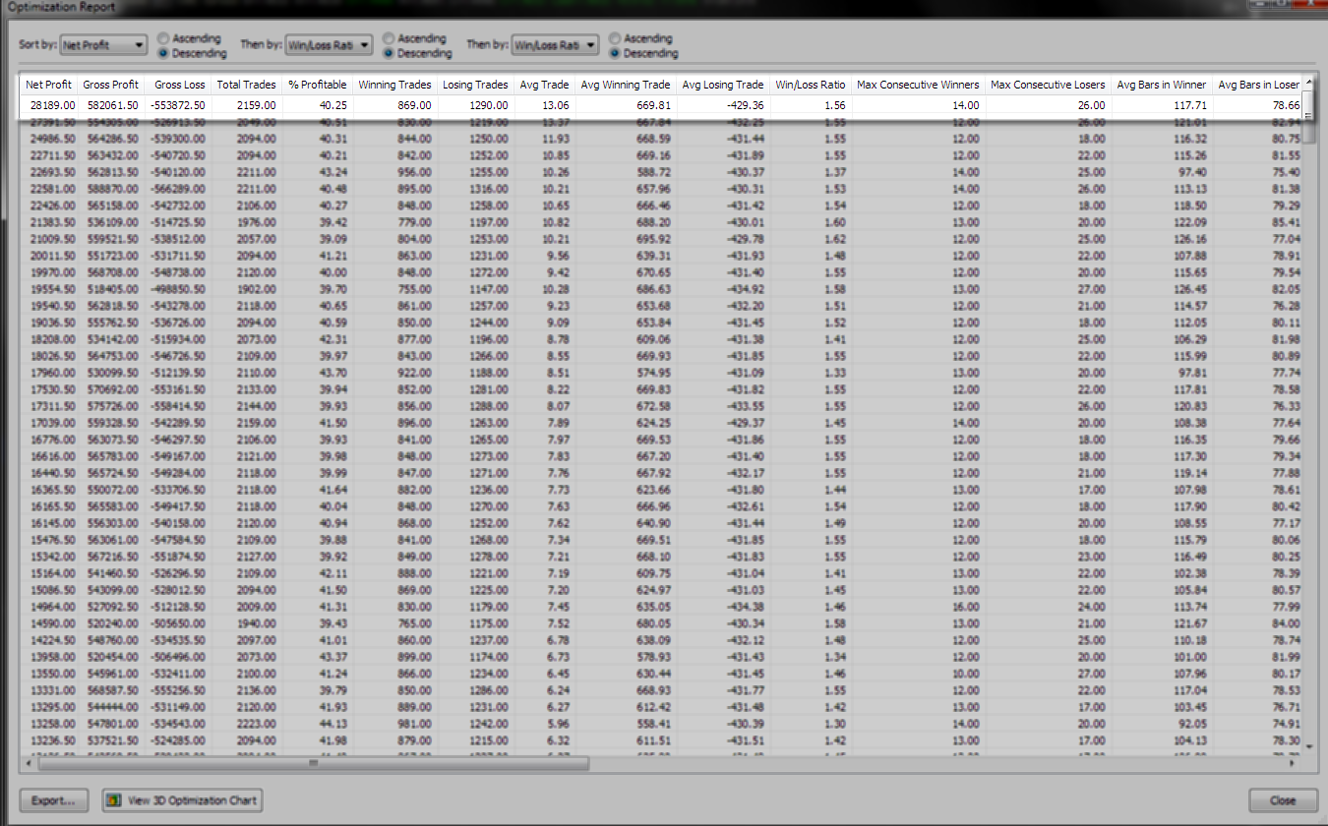Click the Max Consecutive Winners column header
1328x826 pixels.
coord(919,85)
